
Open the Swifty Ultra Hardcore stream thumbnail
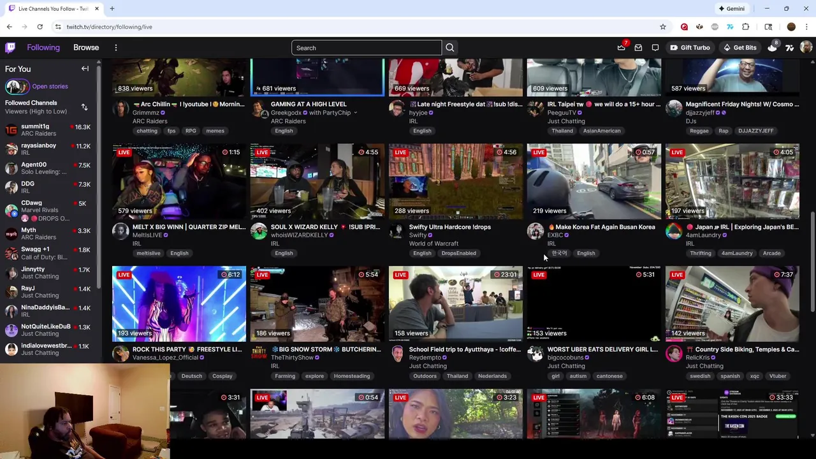tap(456, 182)
